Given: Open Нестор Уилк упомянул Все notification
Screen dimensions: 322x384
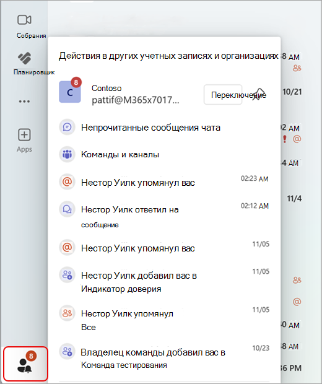Looking at the screenshot, I should (x=163, y=320).
